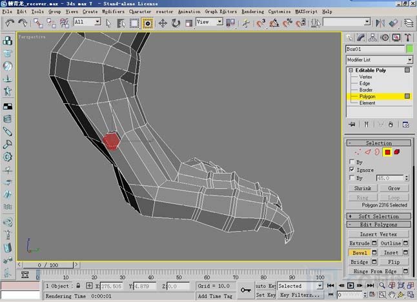Collapse the Edit Polygons rollout

click(x=379, y=225)
